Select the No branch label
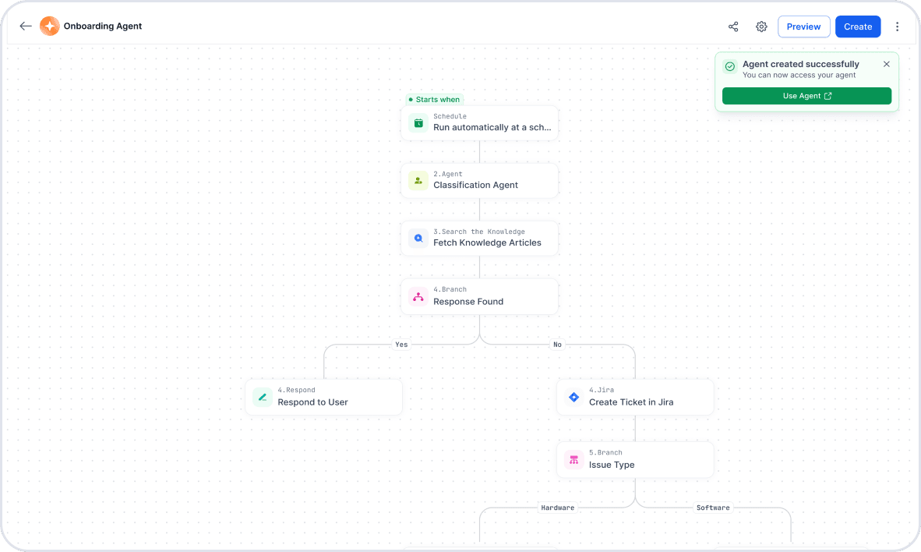This screenshot has width=921, height=552. pos(557,345)
